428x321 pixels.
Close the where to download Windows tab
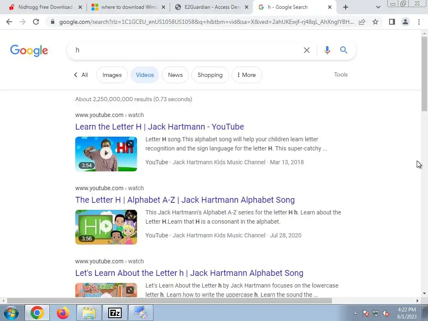pos(163,7)
